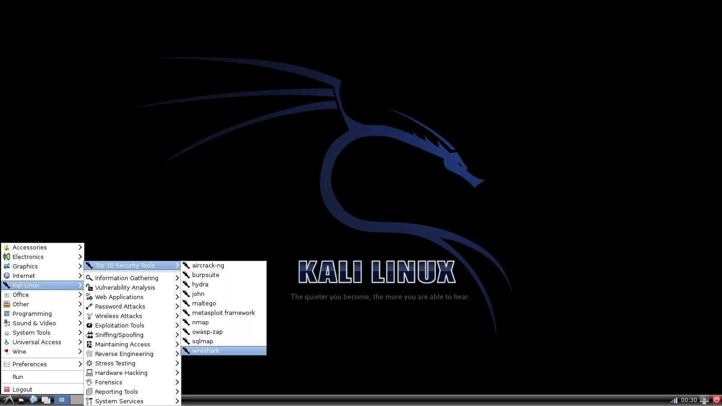
Task: Expand Top 10 Security Tools submenu
Action: pos(132,265)
